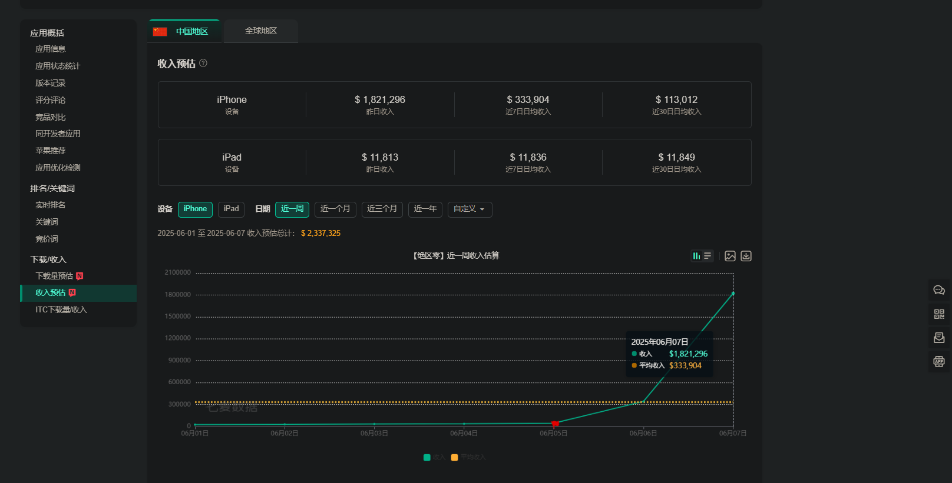Click the iPad 昨日收入 value "$ 11,813"

tap(380, 158)
